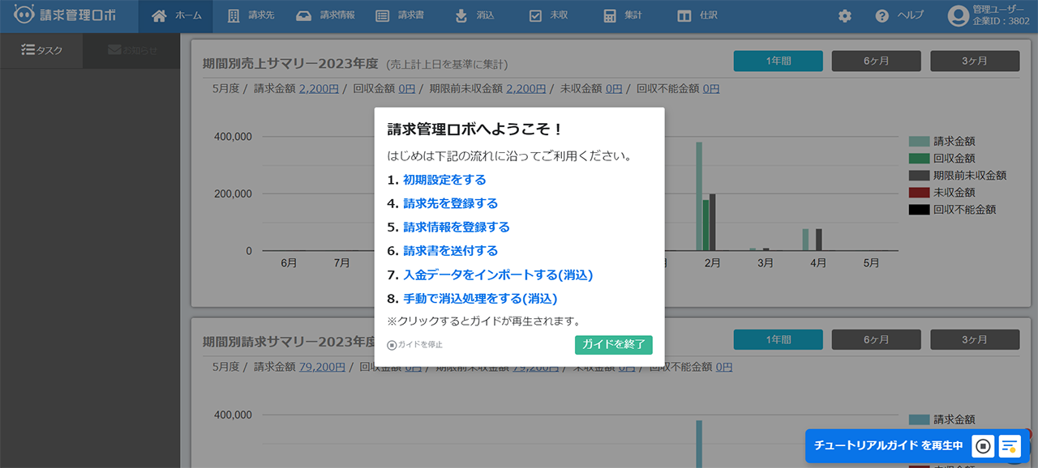Screen dimensions: 1038x468
Task: Start the 手動で消込処理をする(消込) guide step
Action: click(x=480, y=298)
